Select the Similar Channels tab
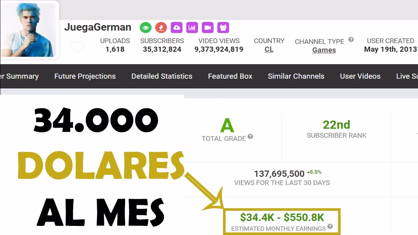 coord(296,76)
